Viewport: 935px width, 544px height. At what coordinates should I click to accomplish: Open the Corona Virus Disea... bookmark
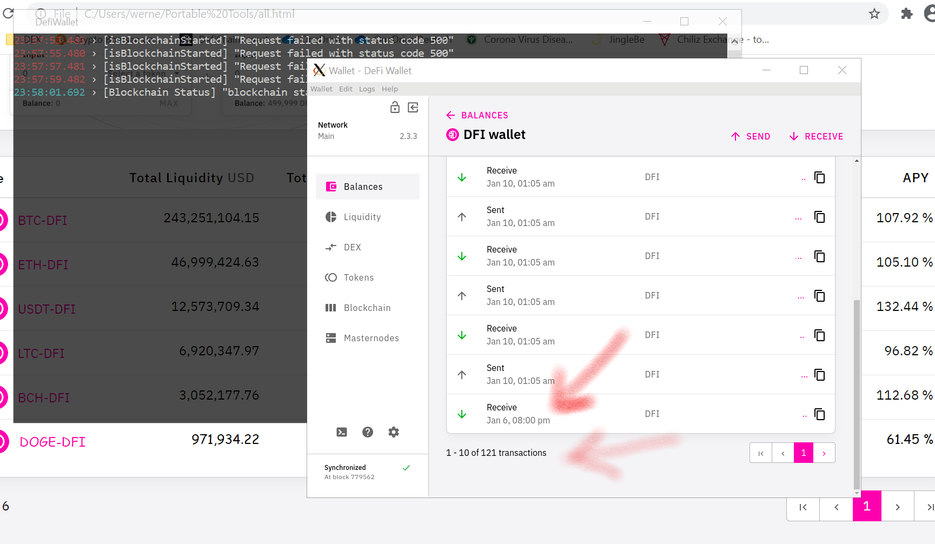pos(520,39)
